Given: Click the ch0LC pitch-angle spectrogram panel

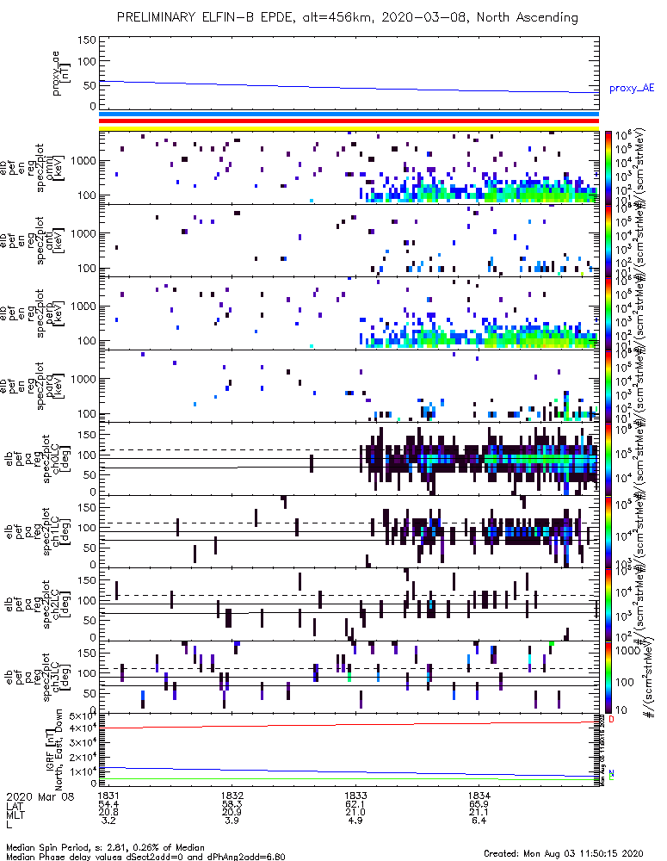Looking at the screenshot, I should pyautogui.click(x=349, y=459).
